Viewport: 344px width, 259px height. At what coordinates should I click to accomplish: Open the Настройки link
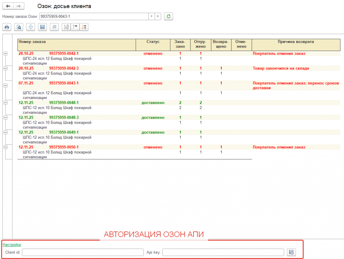(12, 245)
